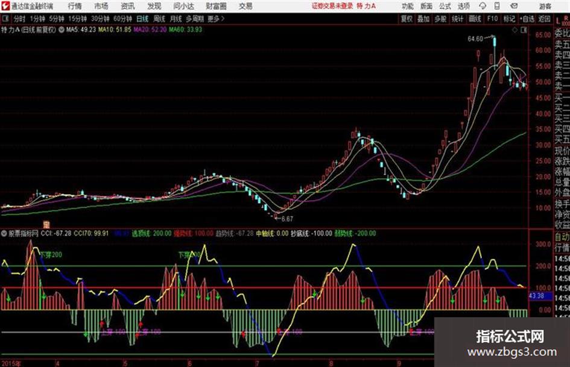The height and width of the screenshot is (367, 570).
Task: Select the 周线 weekly period tab
Action: 159,19
